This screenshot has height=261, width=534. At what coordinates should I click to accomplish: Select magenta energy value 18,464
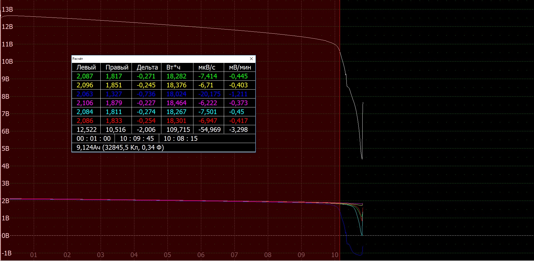[x=176, y=103]
